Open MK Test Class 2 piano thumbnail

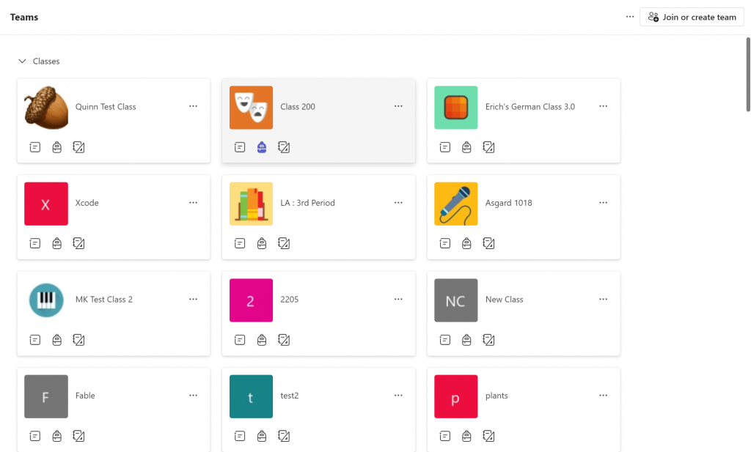[46, 300]
